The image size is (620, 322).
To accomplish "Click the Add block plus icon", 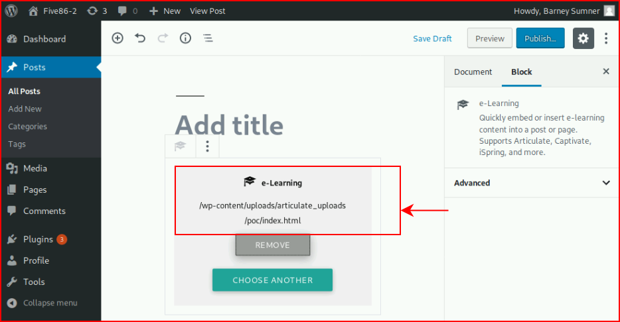I will (x=117, y=38).
